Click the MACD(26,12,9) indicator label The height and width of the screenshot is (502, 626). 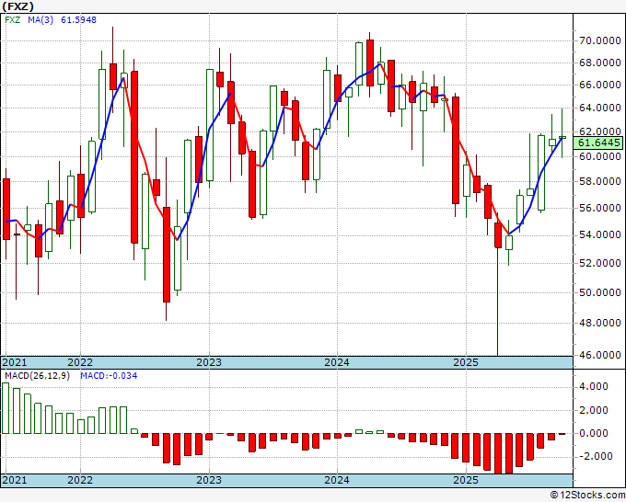[x=37, y=376]
